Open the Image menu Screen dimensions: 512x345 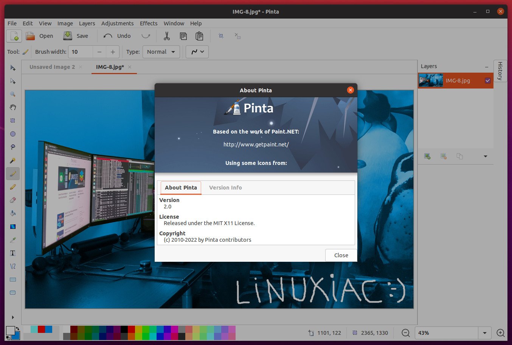(x=65, y=23)
